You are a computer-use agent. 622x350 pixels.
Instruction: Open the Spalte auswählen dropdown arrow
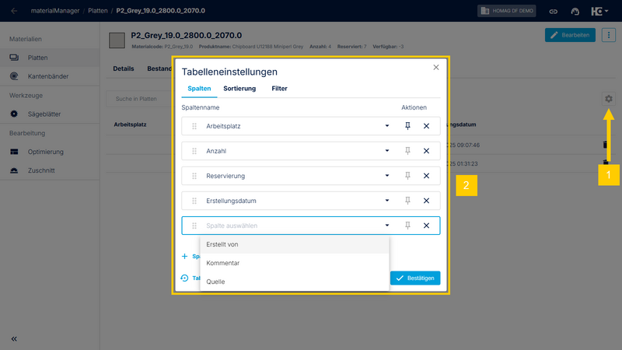tap(386, 226)
